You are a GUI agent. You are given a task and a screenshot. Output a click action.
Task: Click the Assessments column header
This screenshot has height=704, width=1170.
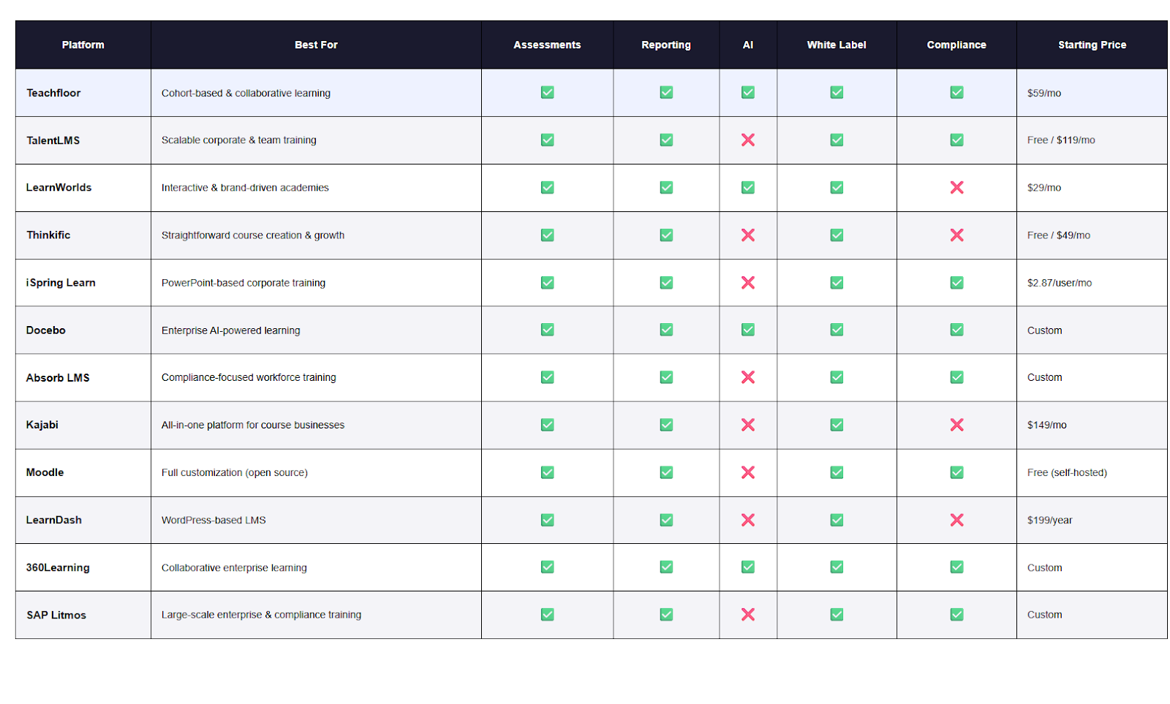tap(547, 45)
